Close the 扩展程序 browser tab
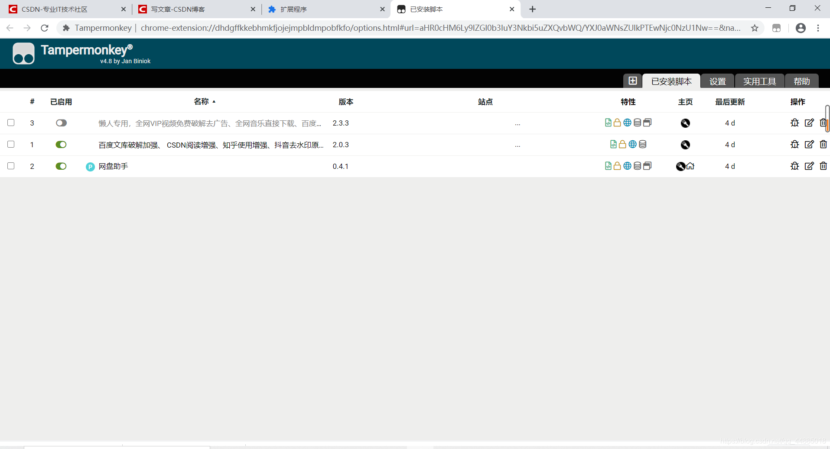This screenshot has height=449, width=830. click(x=382, y=9)
